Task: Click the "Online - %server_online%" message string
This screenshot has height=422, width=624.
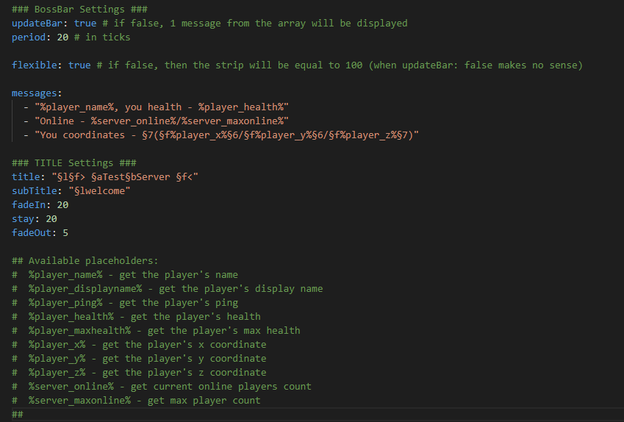Action: tap(162, 121)
